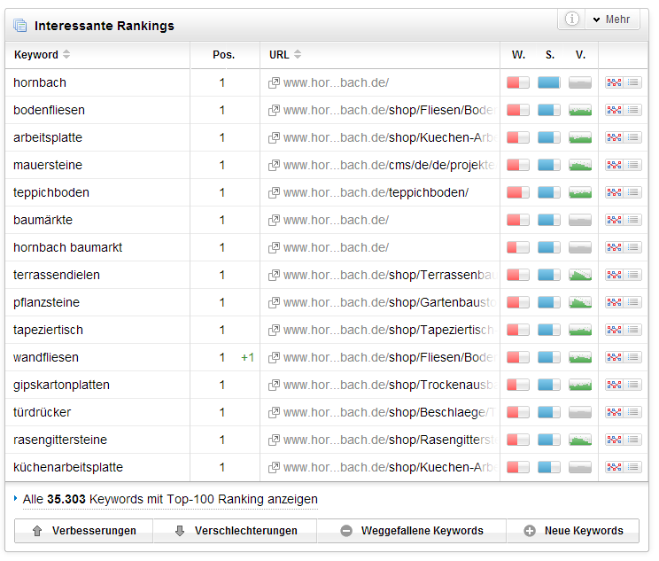Click list icon in the pflanzsteine row
The image size is (659, 561).
633,302
